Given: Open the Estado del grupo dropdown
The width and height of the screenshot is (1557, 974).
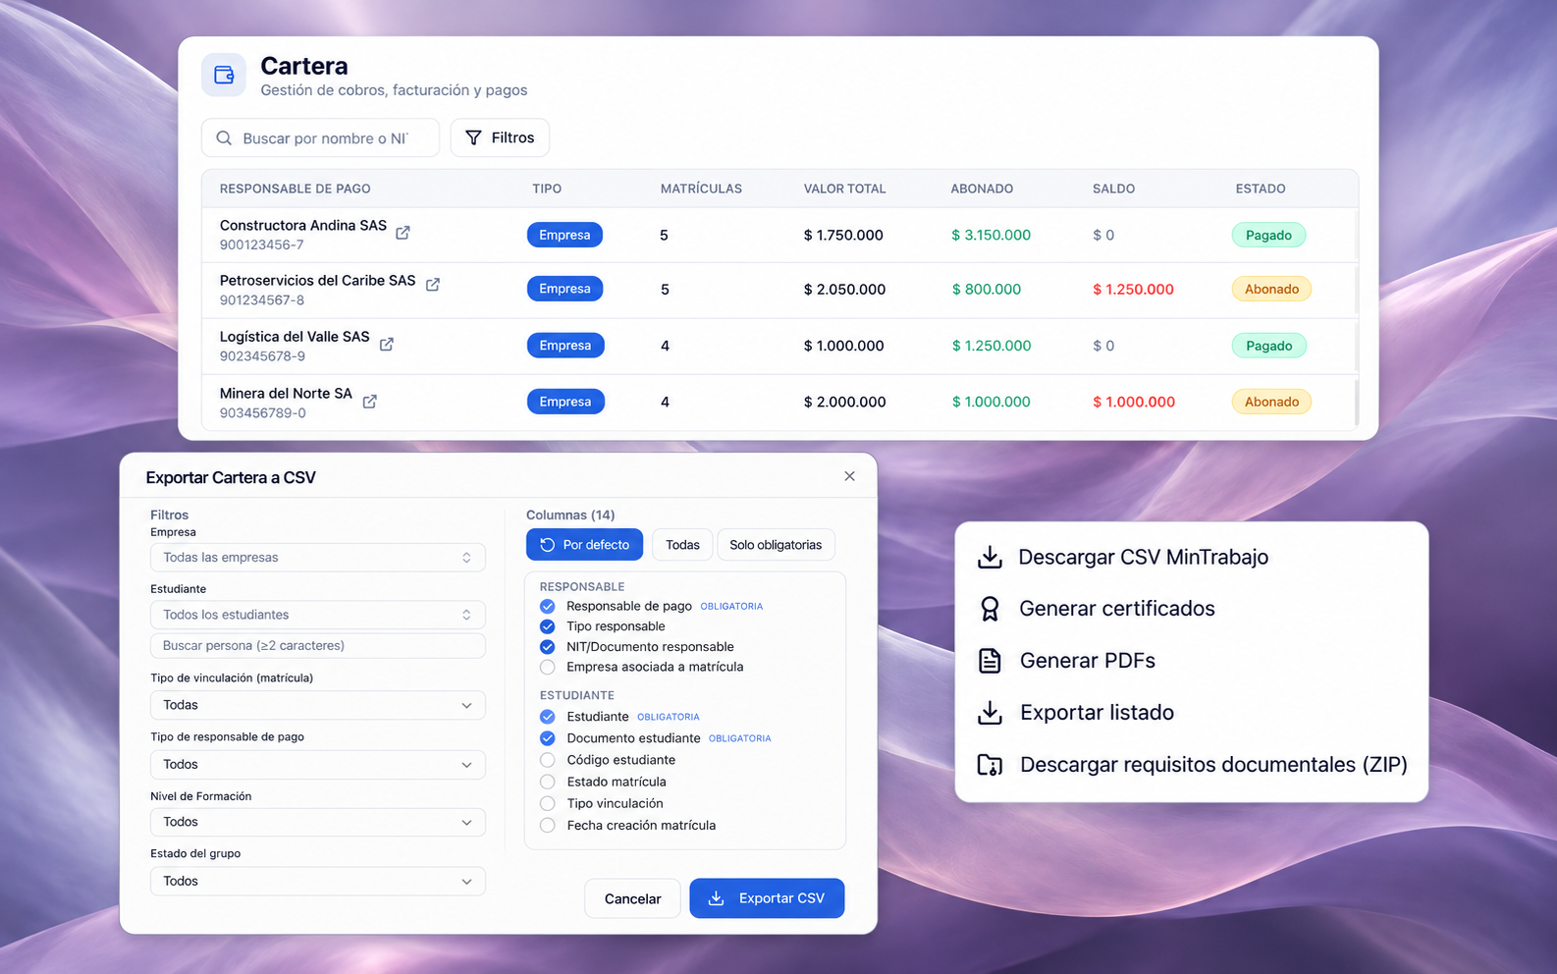Looking at the screenshot, I should point(318,881).
